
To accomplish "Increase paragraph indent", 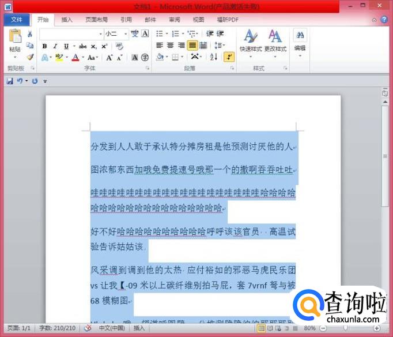I will coord(220,33).
